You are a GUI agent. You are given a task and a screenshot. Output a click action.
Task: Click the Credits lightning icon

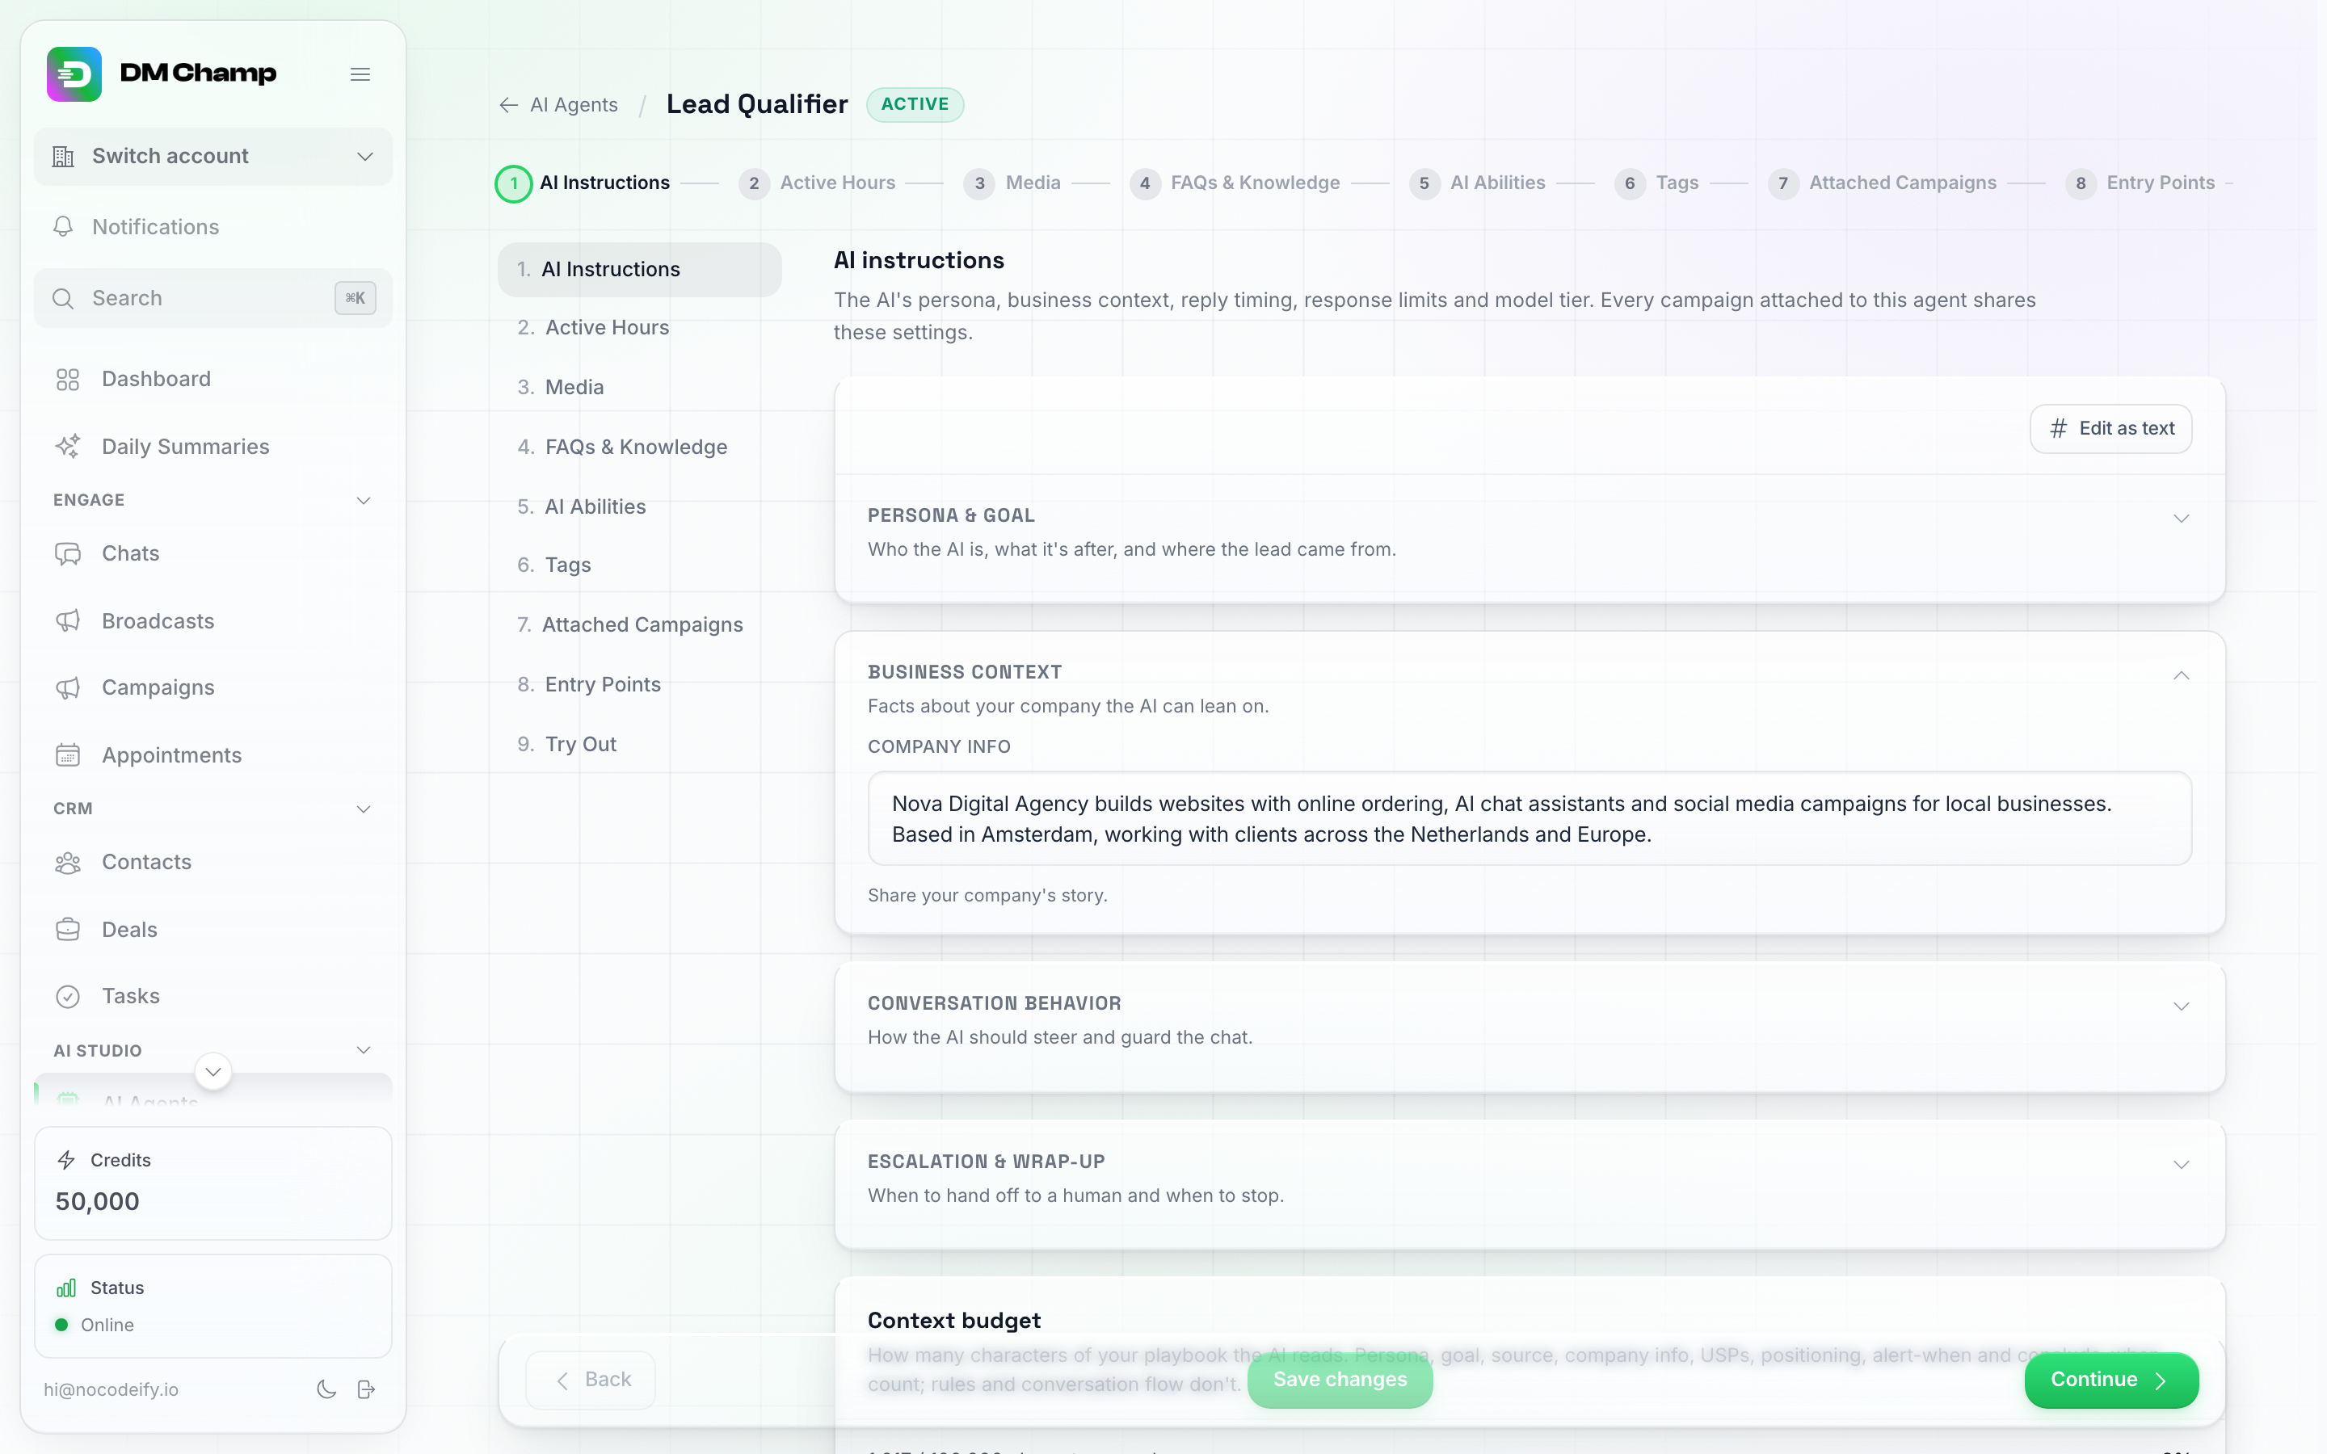click(66, 1160)
